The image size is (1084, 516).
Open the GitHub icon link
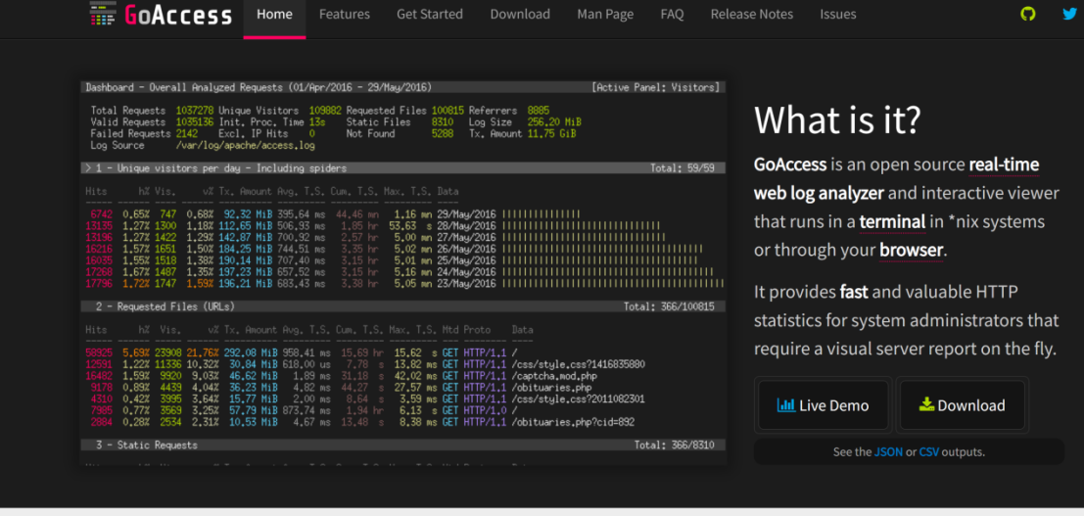tap(1028, 14)
